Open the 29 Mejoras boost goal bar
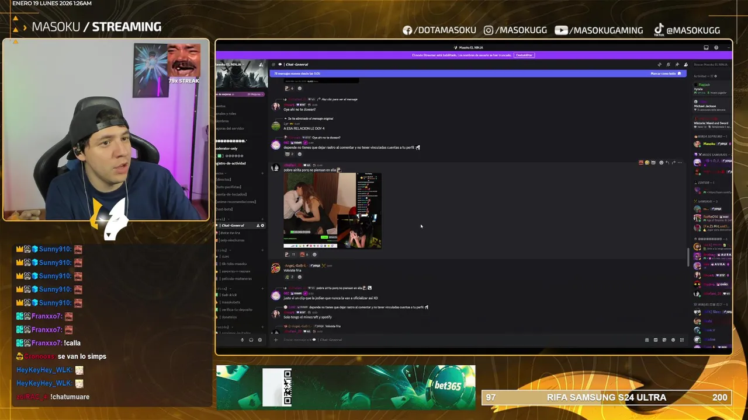Image resolution: width=748 pixels, height=420 pixels. [240, 94]
